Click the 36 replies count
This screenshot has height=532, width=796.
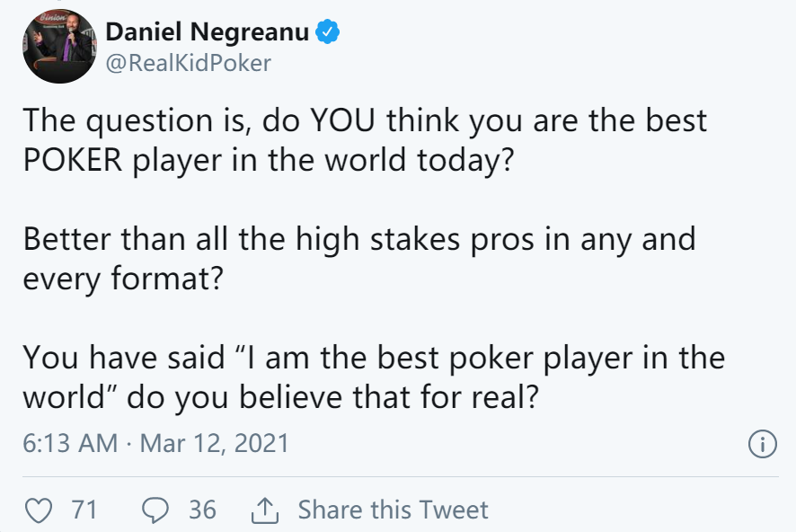click(202, 510)
